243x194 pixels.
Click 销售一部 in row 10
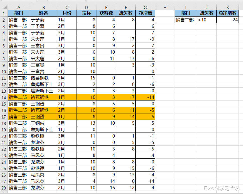coord(19,71)
